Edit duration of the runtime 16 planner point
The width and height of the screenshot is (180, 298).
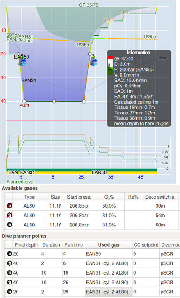(x=51, y=273)
